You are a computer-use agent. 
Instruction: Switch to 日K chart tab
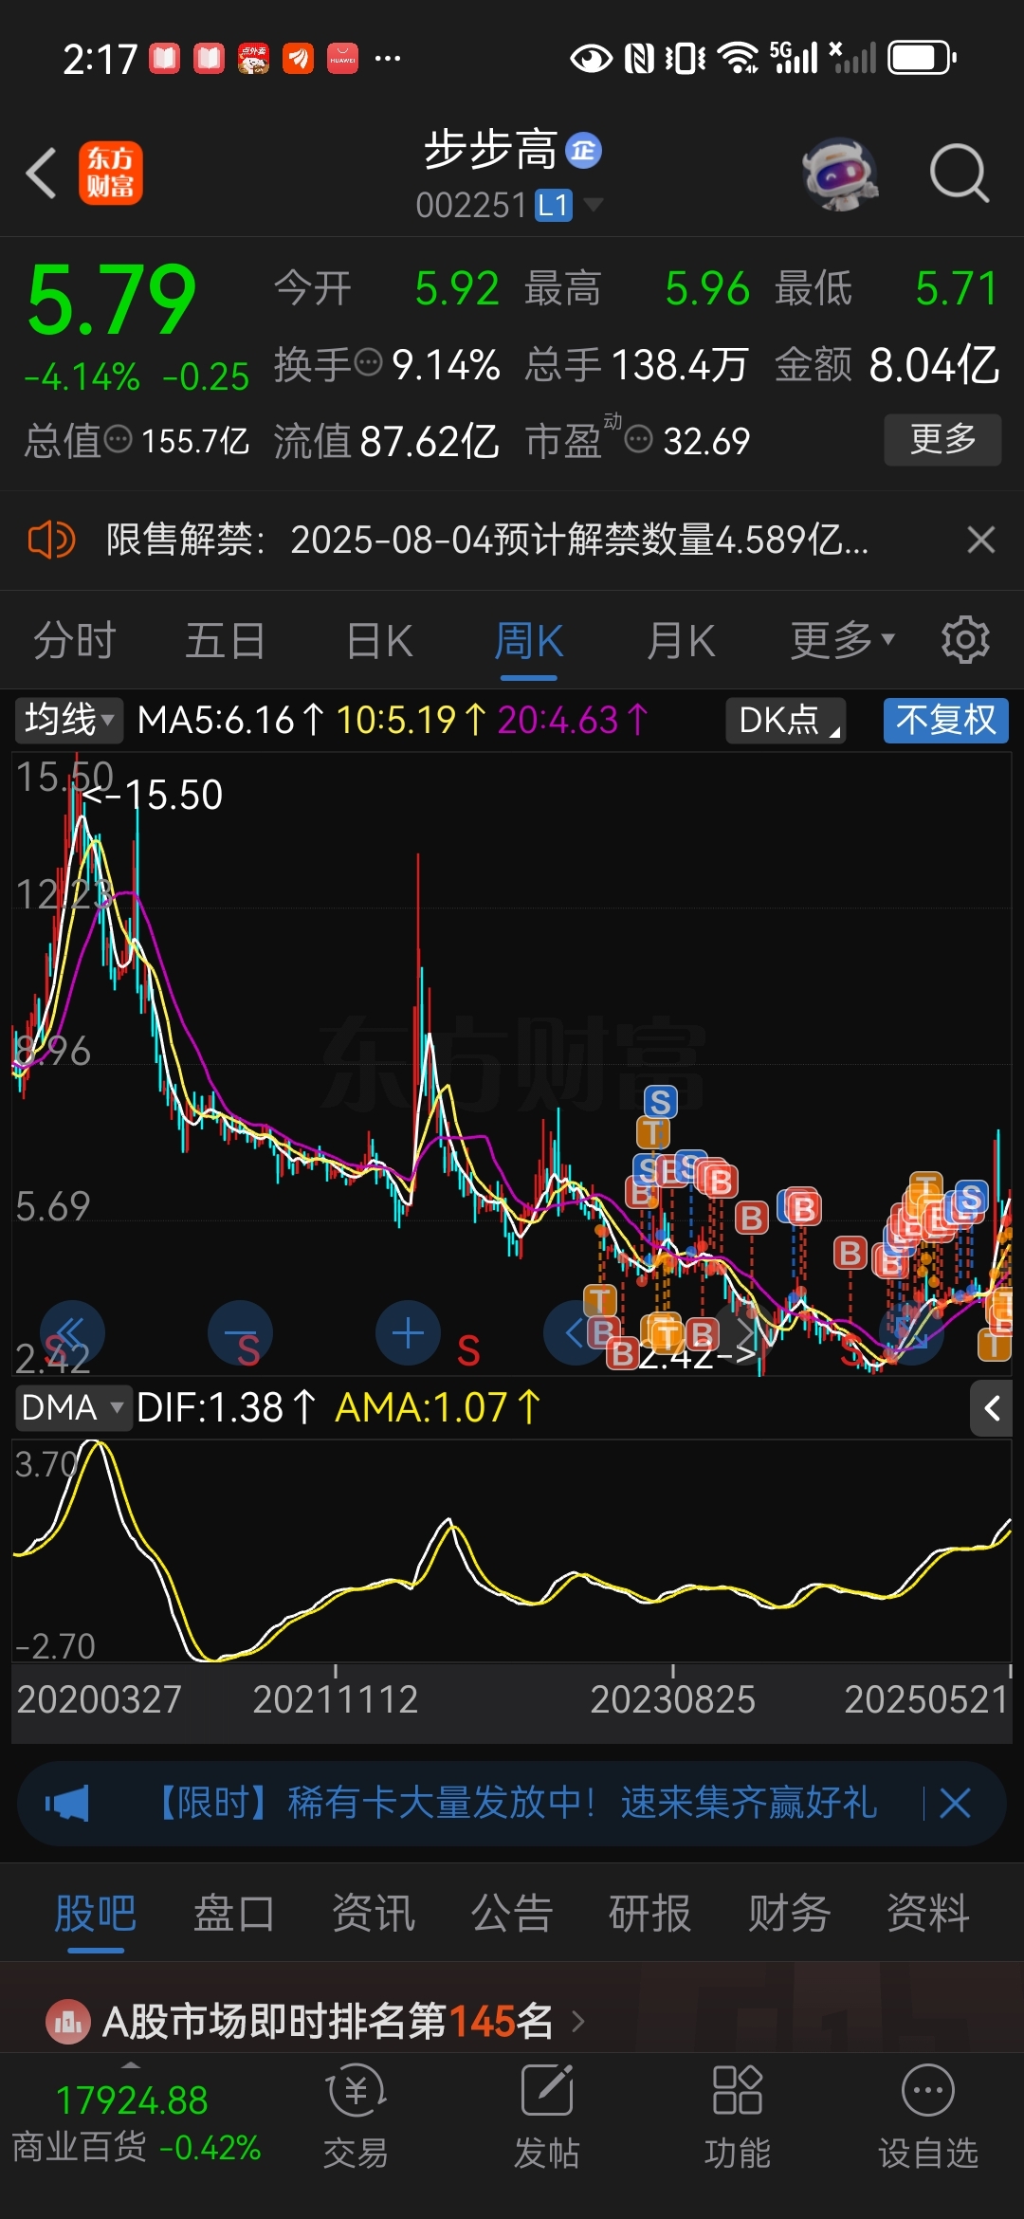[x=379, y=641]
